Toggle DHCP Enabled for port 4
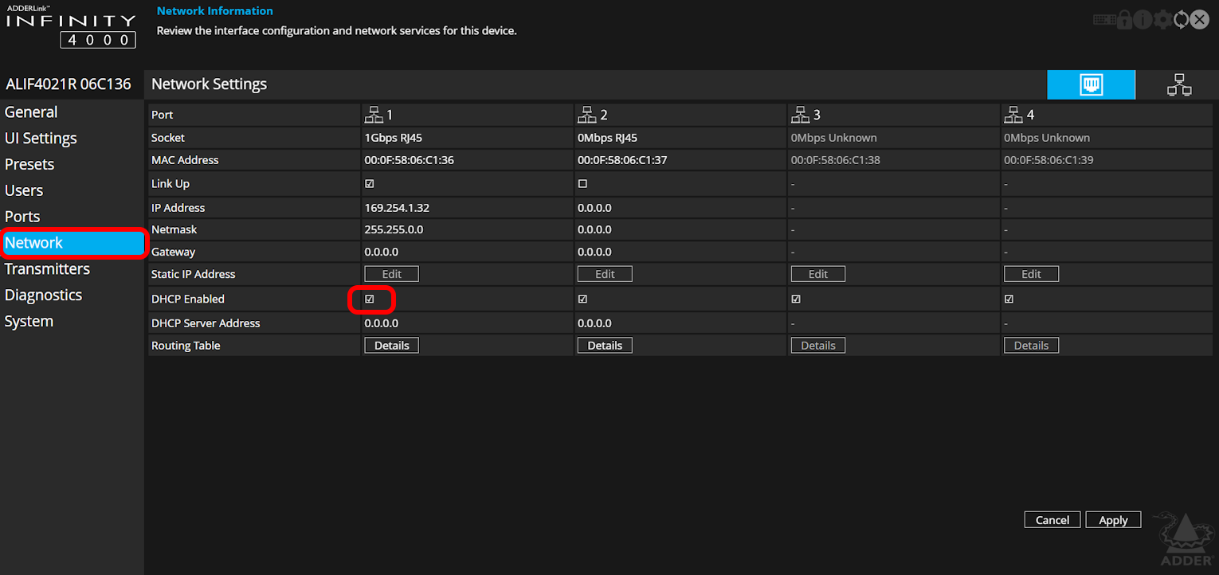Viewport: 1219px width, 575px height. pyautogui.click(x=1009, y=299)
